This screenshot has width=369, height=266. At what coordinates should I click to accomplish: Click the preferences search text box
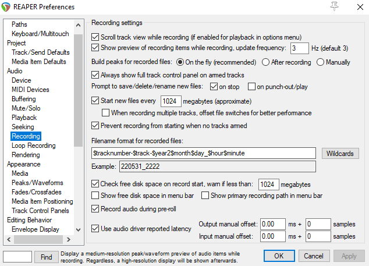point(17,257)
